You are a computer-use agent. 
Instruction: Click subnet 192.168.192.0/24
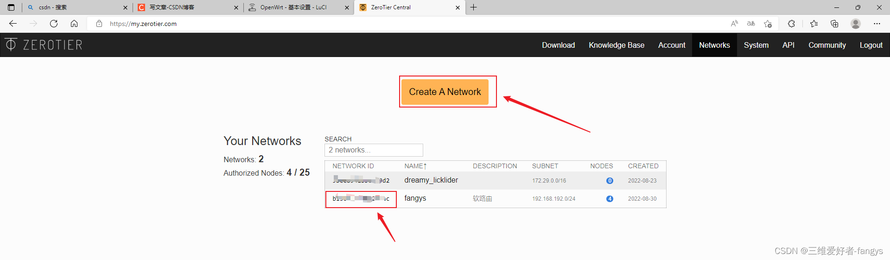553,199
